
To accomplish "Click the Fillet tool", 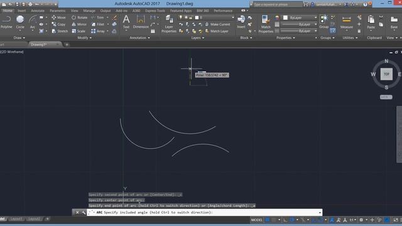I will [x=98, y=24].
